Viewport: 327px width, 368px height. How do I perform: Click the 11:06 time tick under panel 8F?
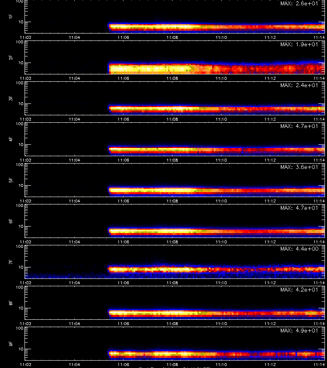coord(123,324)
